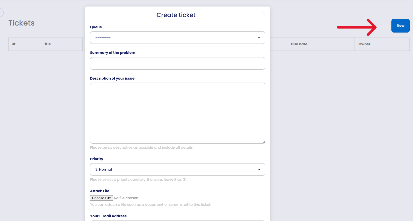Screen dimensions: 413x221
Task: Click the Create ticket dialog title
Action: (x=176, y=15)
